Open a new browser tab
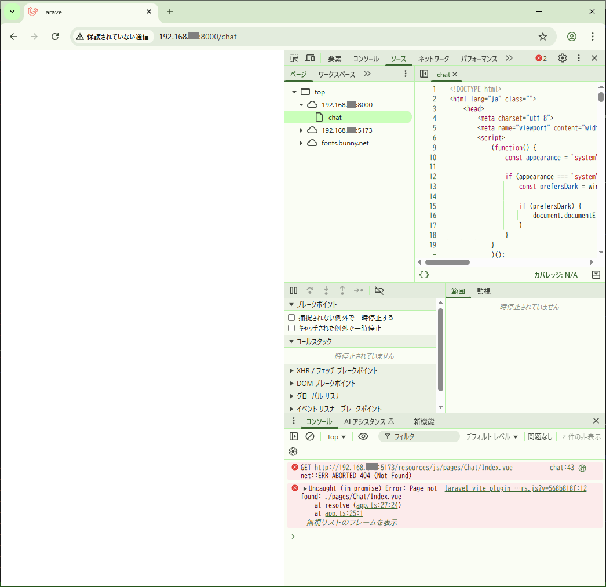The image size is (606, 587). click(x=170, y=12)
